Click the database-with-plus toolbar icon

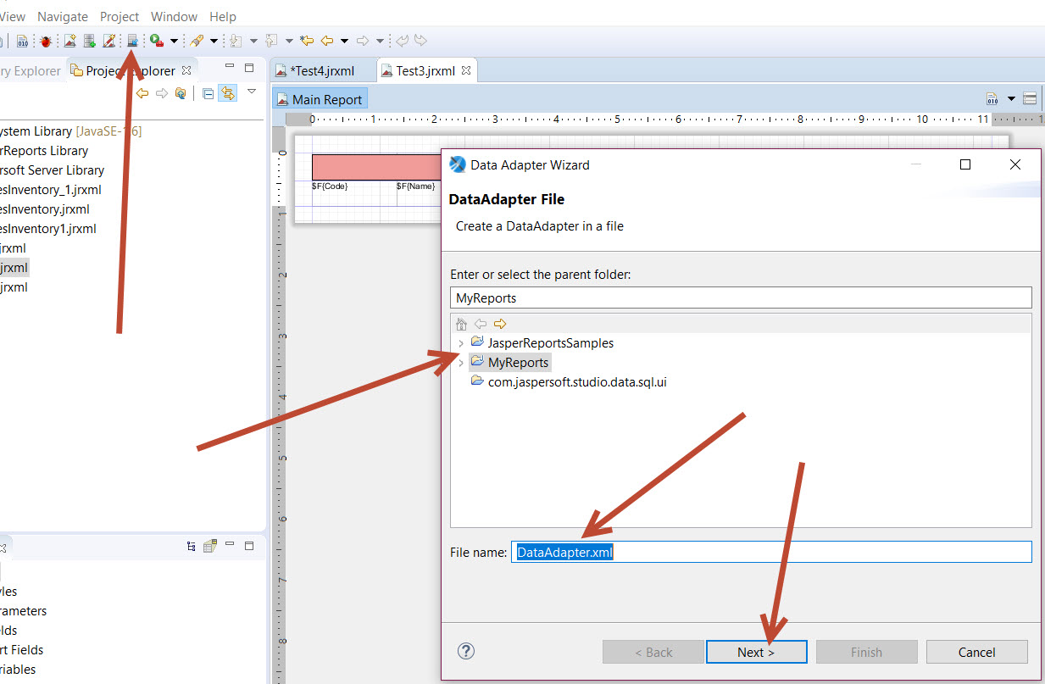89,41
